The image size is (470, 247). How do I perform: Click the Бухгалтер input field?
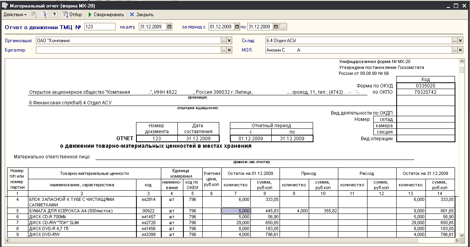128,50
